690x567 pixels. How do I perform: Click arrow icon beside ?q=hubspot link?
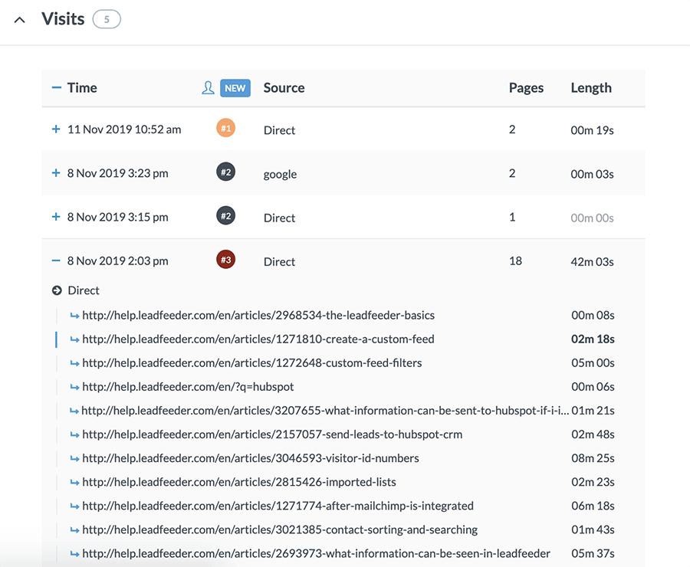75,387
